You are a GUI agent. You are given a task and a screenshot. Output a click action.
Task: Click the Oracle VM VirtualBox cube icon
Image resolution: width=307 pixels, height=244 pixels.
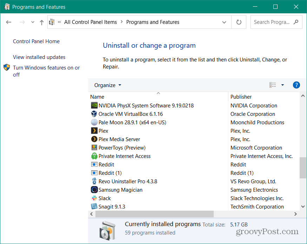94,114
